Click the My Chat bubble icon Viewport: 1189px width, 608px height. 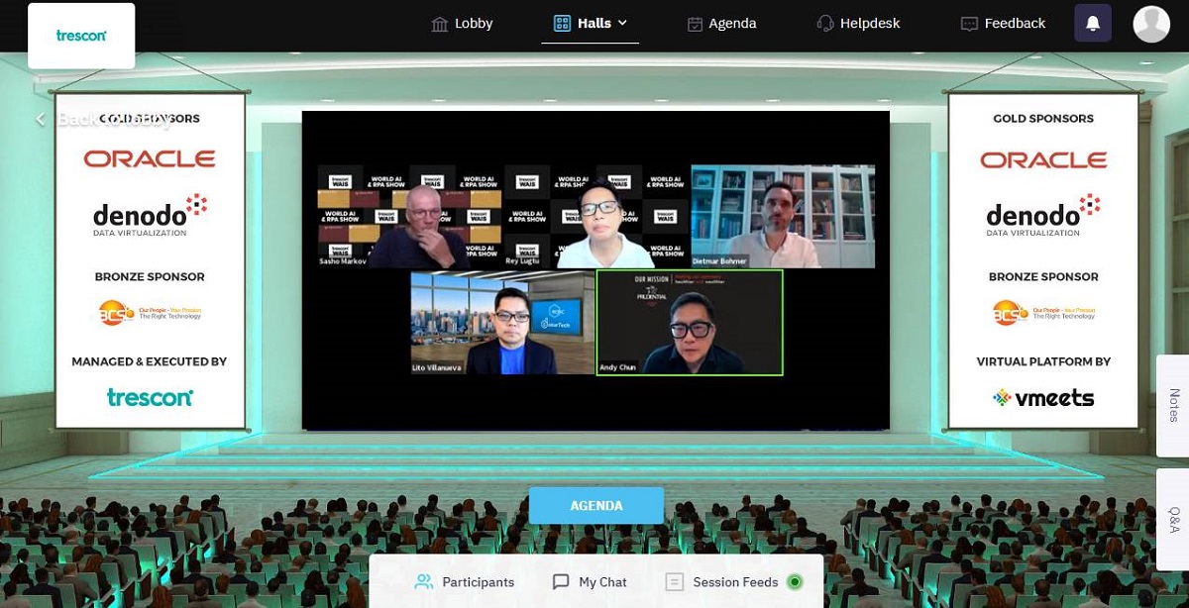click(x=561, y=582)
